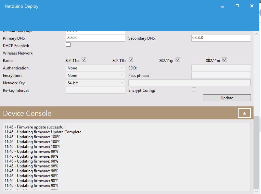The image size is (261, 194).
Task: Toggle the 802.11b radio checkbox
Action: click(131, 59)
